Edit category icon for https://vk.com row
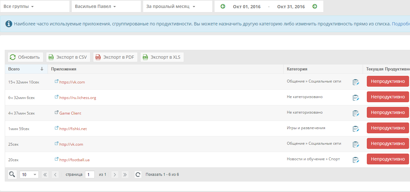Image resolution: width=410 pixels, height=192 pixels. (x=356, y=82)
